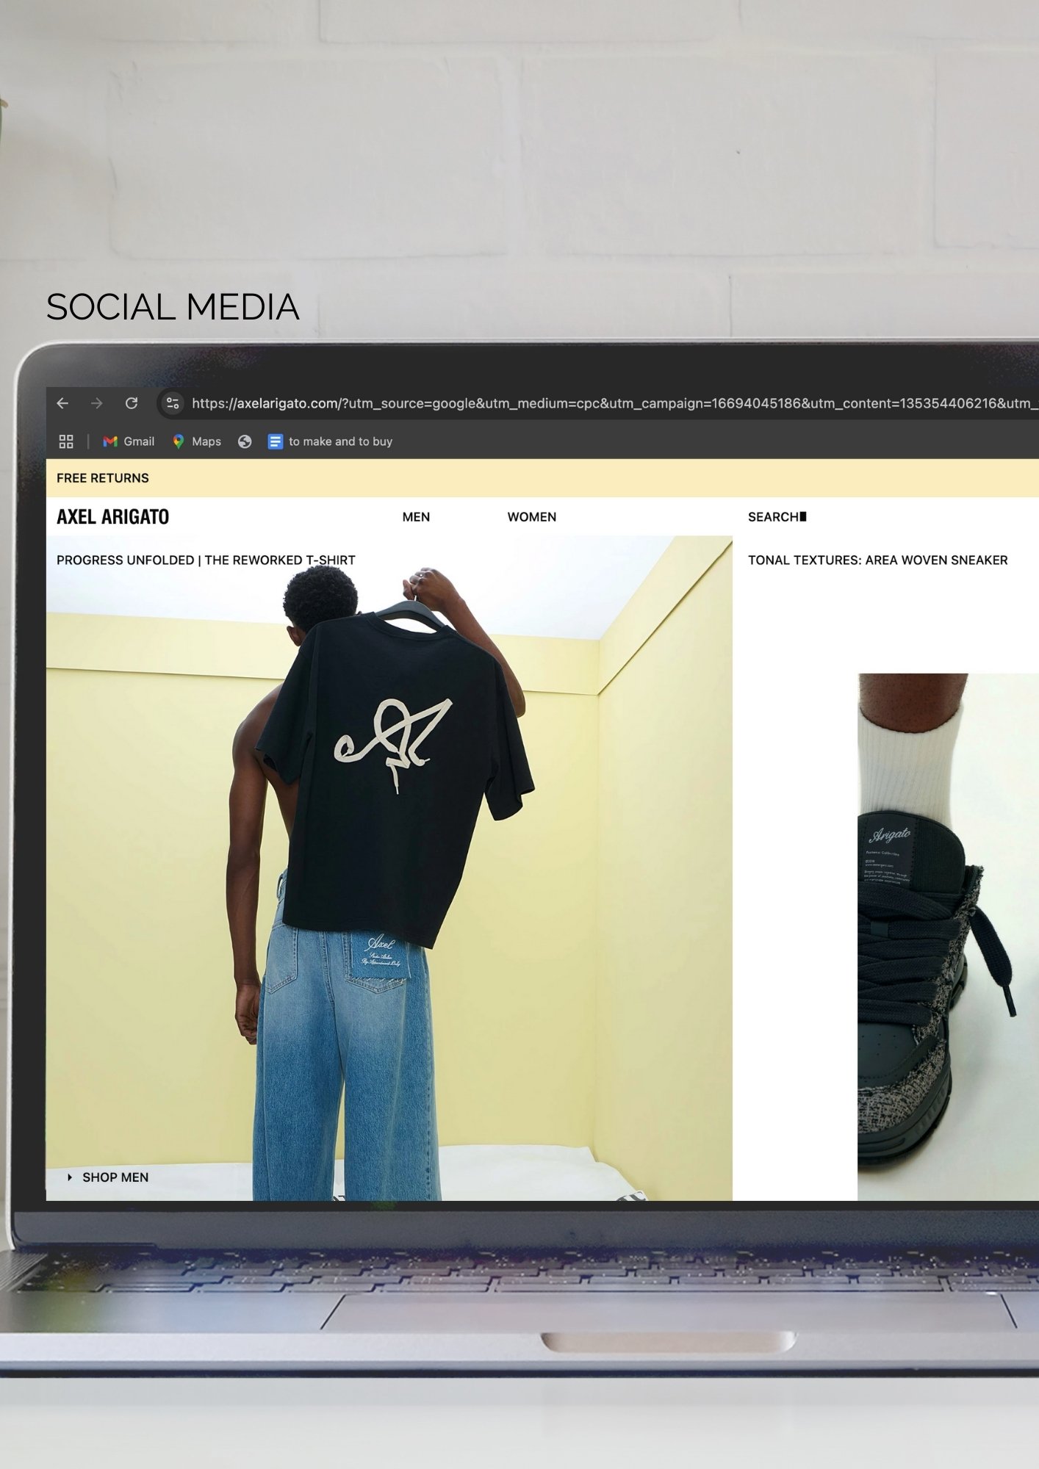The width and height of the screenshot is (1039, 1469).
Task: Click the axelarigato.com URL in address bar
Action: tap(614, 403)
